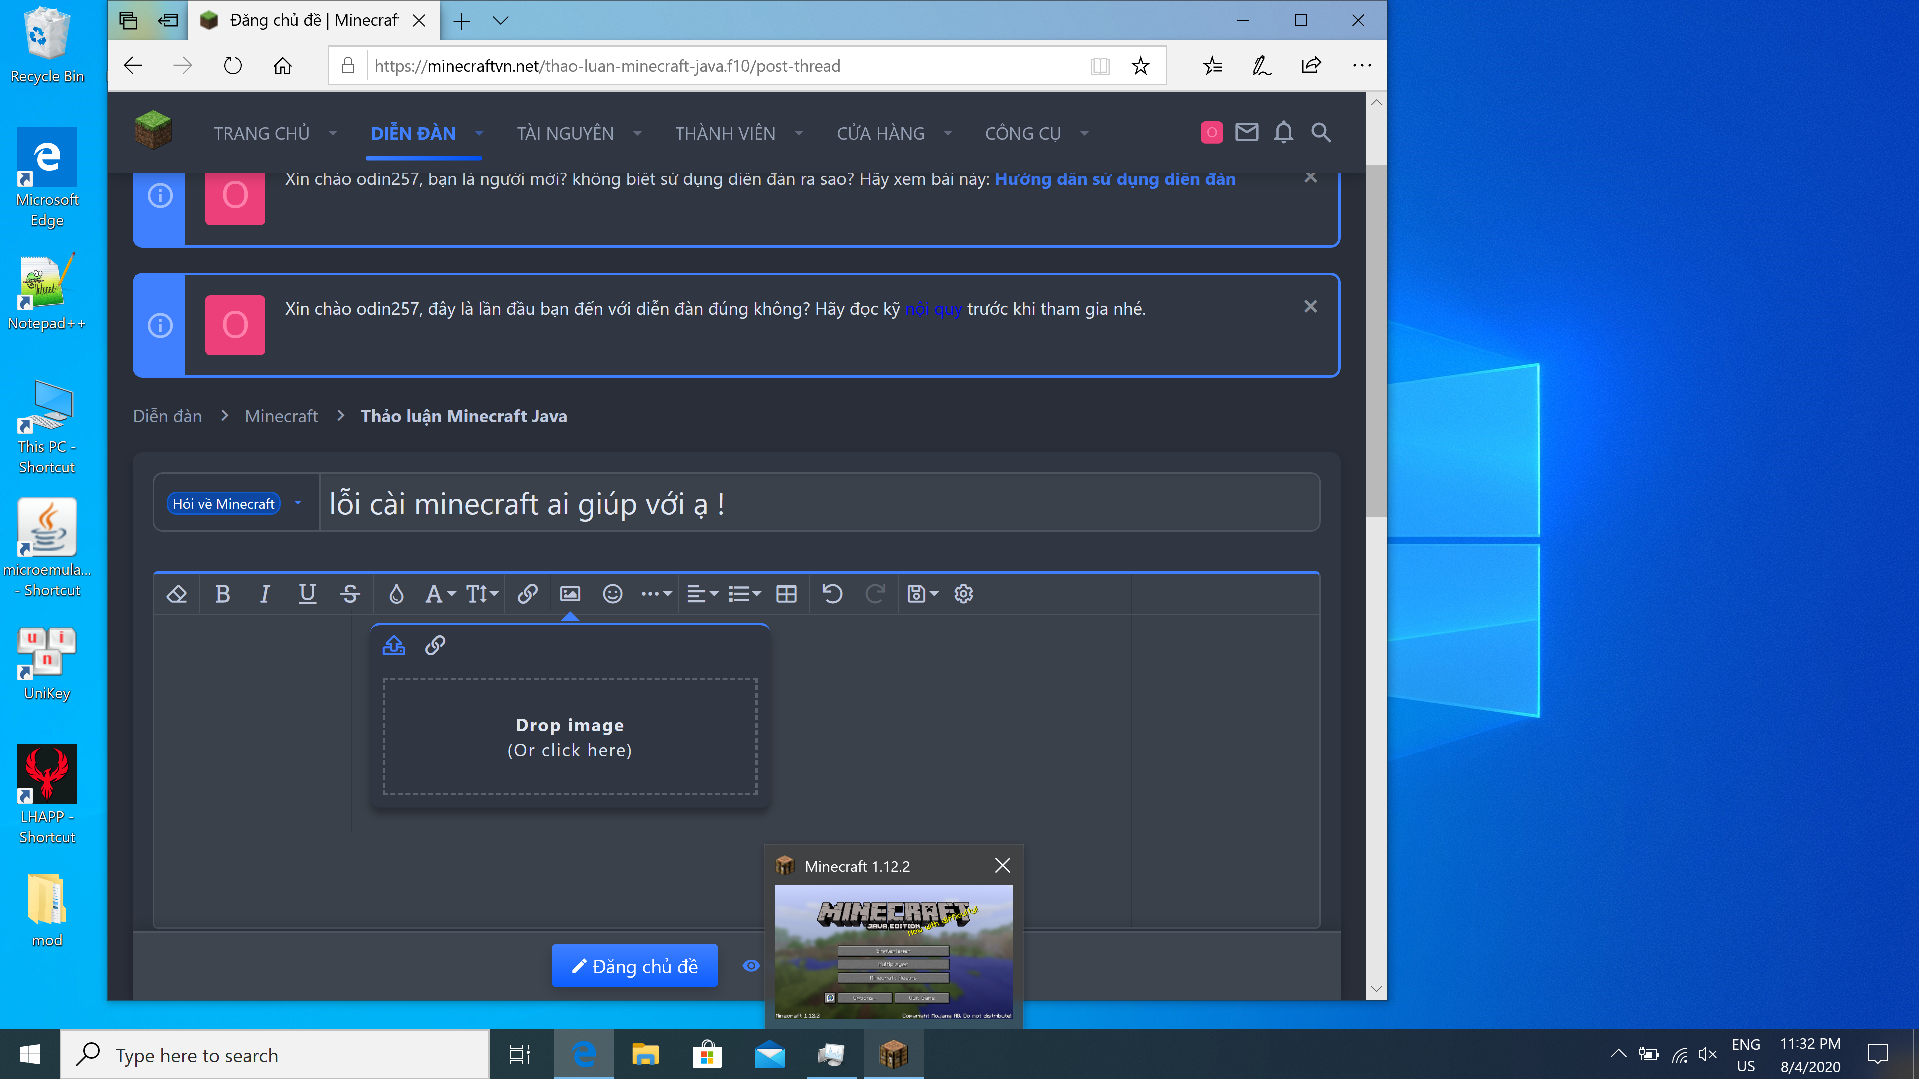This screenshot has height=1079, width=1919.
Task: Click the insert link icon in the toolbar
Action: point(527,594)
